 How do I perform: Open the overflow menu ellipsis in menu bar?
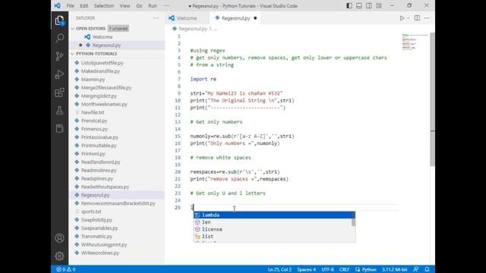click(x=167, y=6)
